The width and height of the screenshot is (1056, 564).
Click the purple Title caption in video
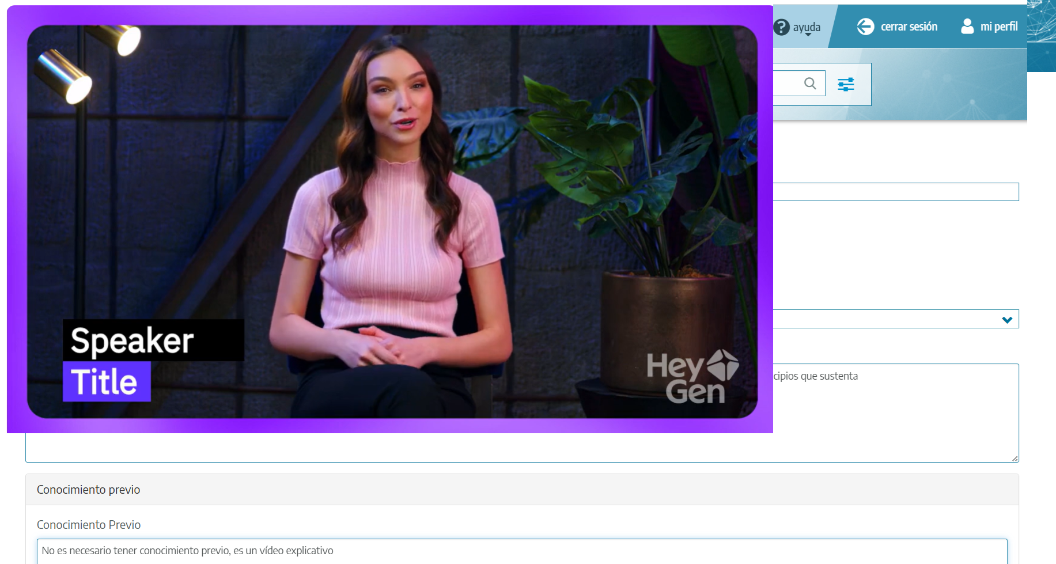click(x=107, y=381)
